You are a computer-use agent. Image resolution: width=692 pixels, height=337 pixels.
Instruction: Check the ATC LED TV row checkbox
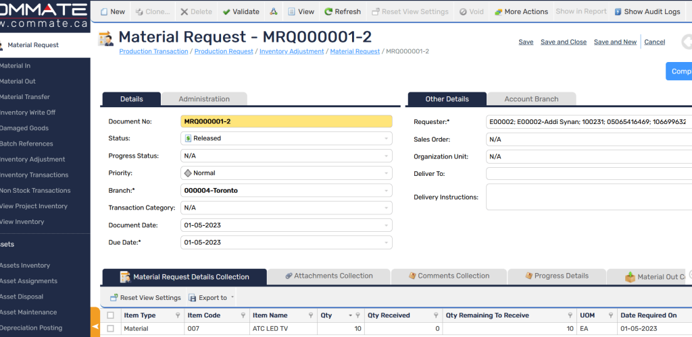(111, 329)
